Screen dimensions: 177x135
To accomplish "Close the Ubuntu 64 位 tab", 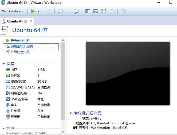I will tap(31, 21).
